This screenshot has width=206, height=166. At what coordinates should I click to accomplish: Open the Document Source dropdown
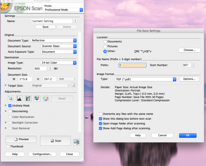(59, 46)
